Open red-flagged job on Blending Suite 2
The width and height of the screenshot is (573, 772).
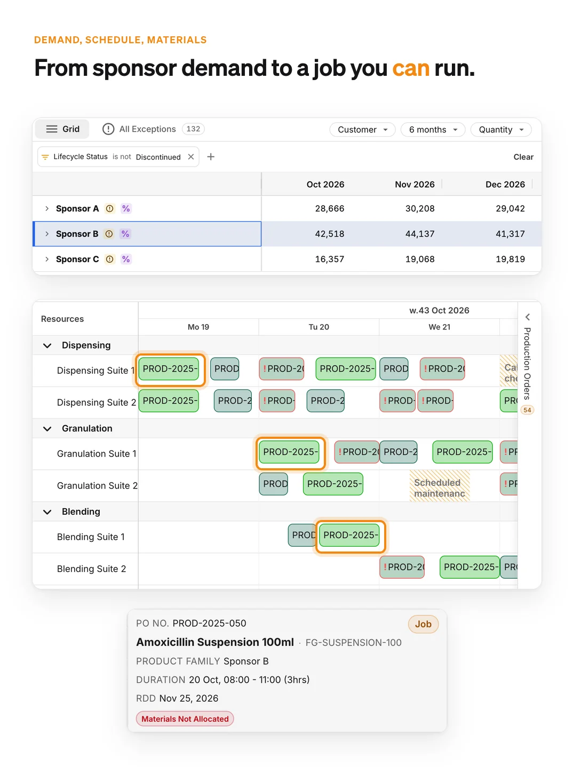(402, 567)
